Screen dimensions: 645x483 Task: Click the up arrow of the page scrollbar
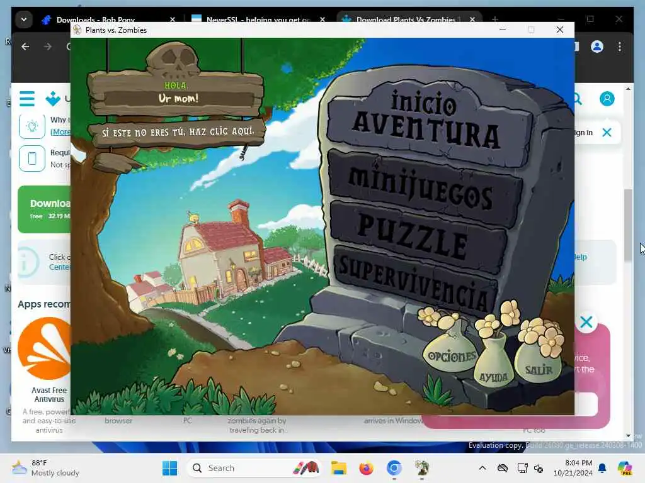coord(628,89)
